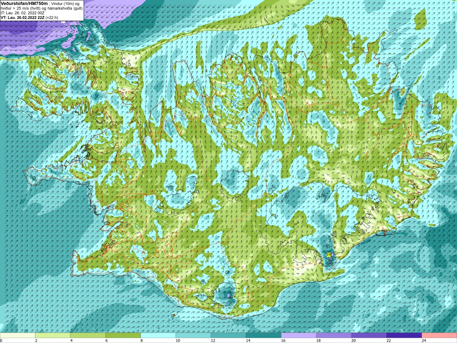Click the "(+22 h)" forecast offset text

pyautogui.click(x=52, y=18)
